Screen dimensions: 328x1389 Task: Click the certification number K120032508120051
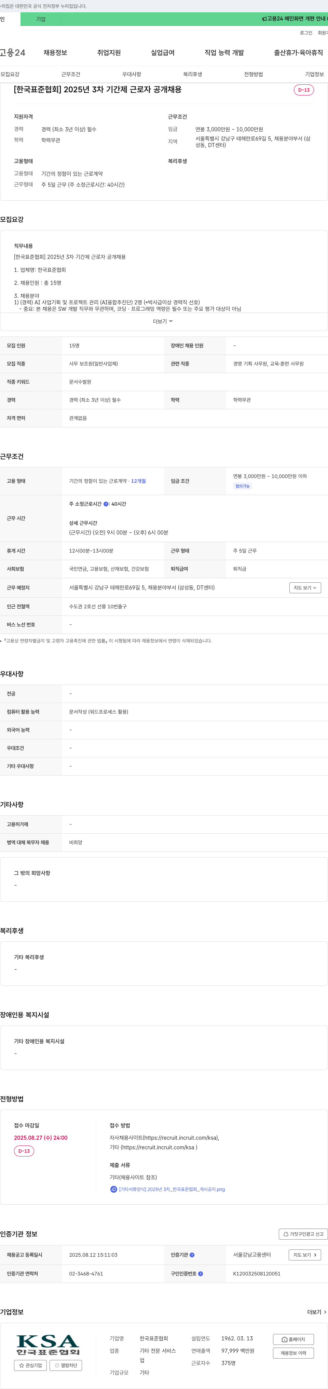point(257,1274)
